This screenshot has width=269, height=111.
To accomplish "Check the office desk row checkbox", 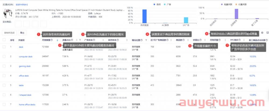I will pos(4,76).
